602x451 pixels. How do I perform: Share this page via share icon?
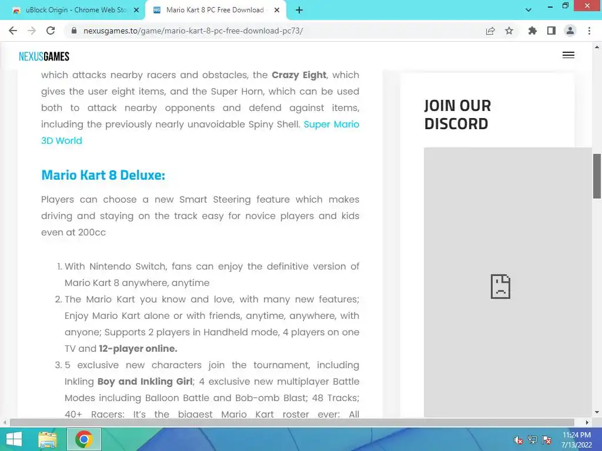(x=490, y=31)
